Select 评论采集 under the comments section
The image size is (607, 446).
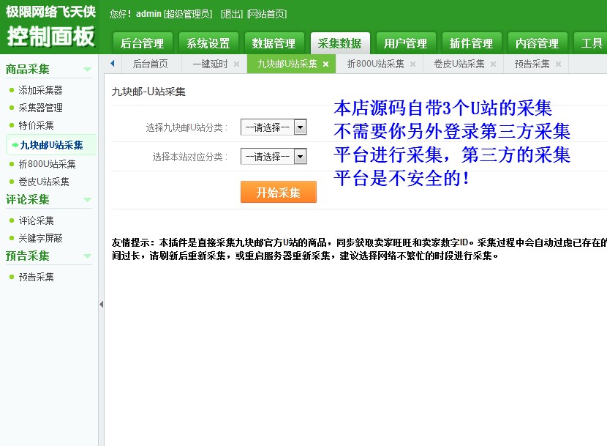pos(34,220)
